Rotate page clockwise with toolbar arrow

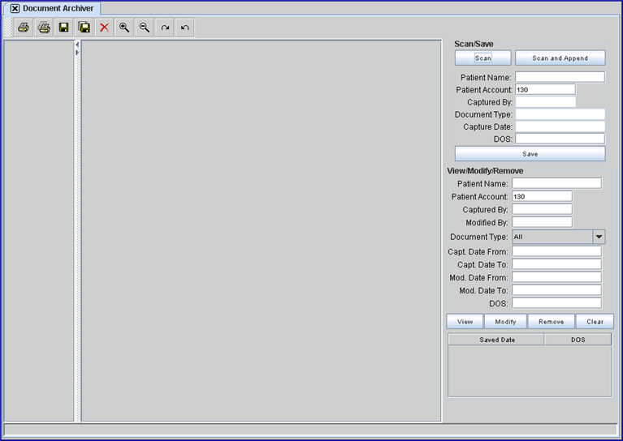point(165,28)
